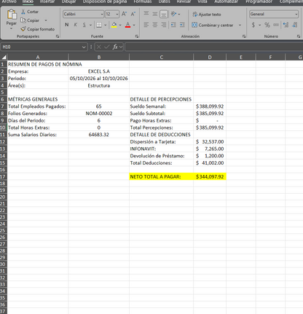Open Alineación dialog launcher
This screenshot has width=303, height=314.
(x=244, y=36)
